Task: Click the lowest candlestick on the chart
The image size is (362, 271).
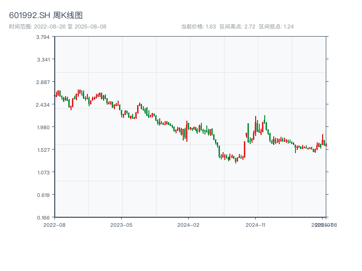Action: (236, 160)
